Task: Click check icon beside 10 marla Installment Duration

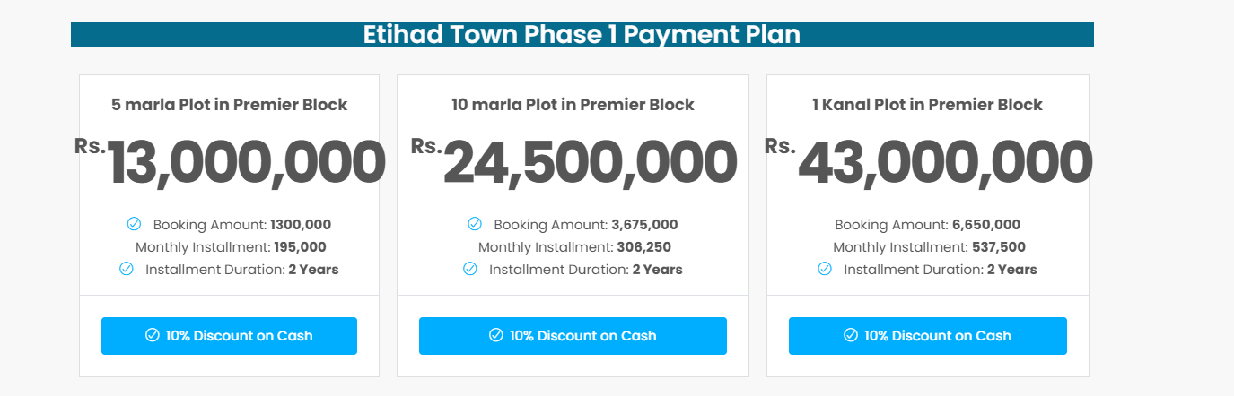Action: point(470,269)
